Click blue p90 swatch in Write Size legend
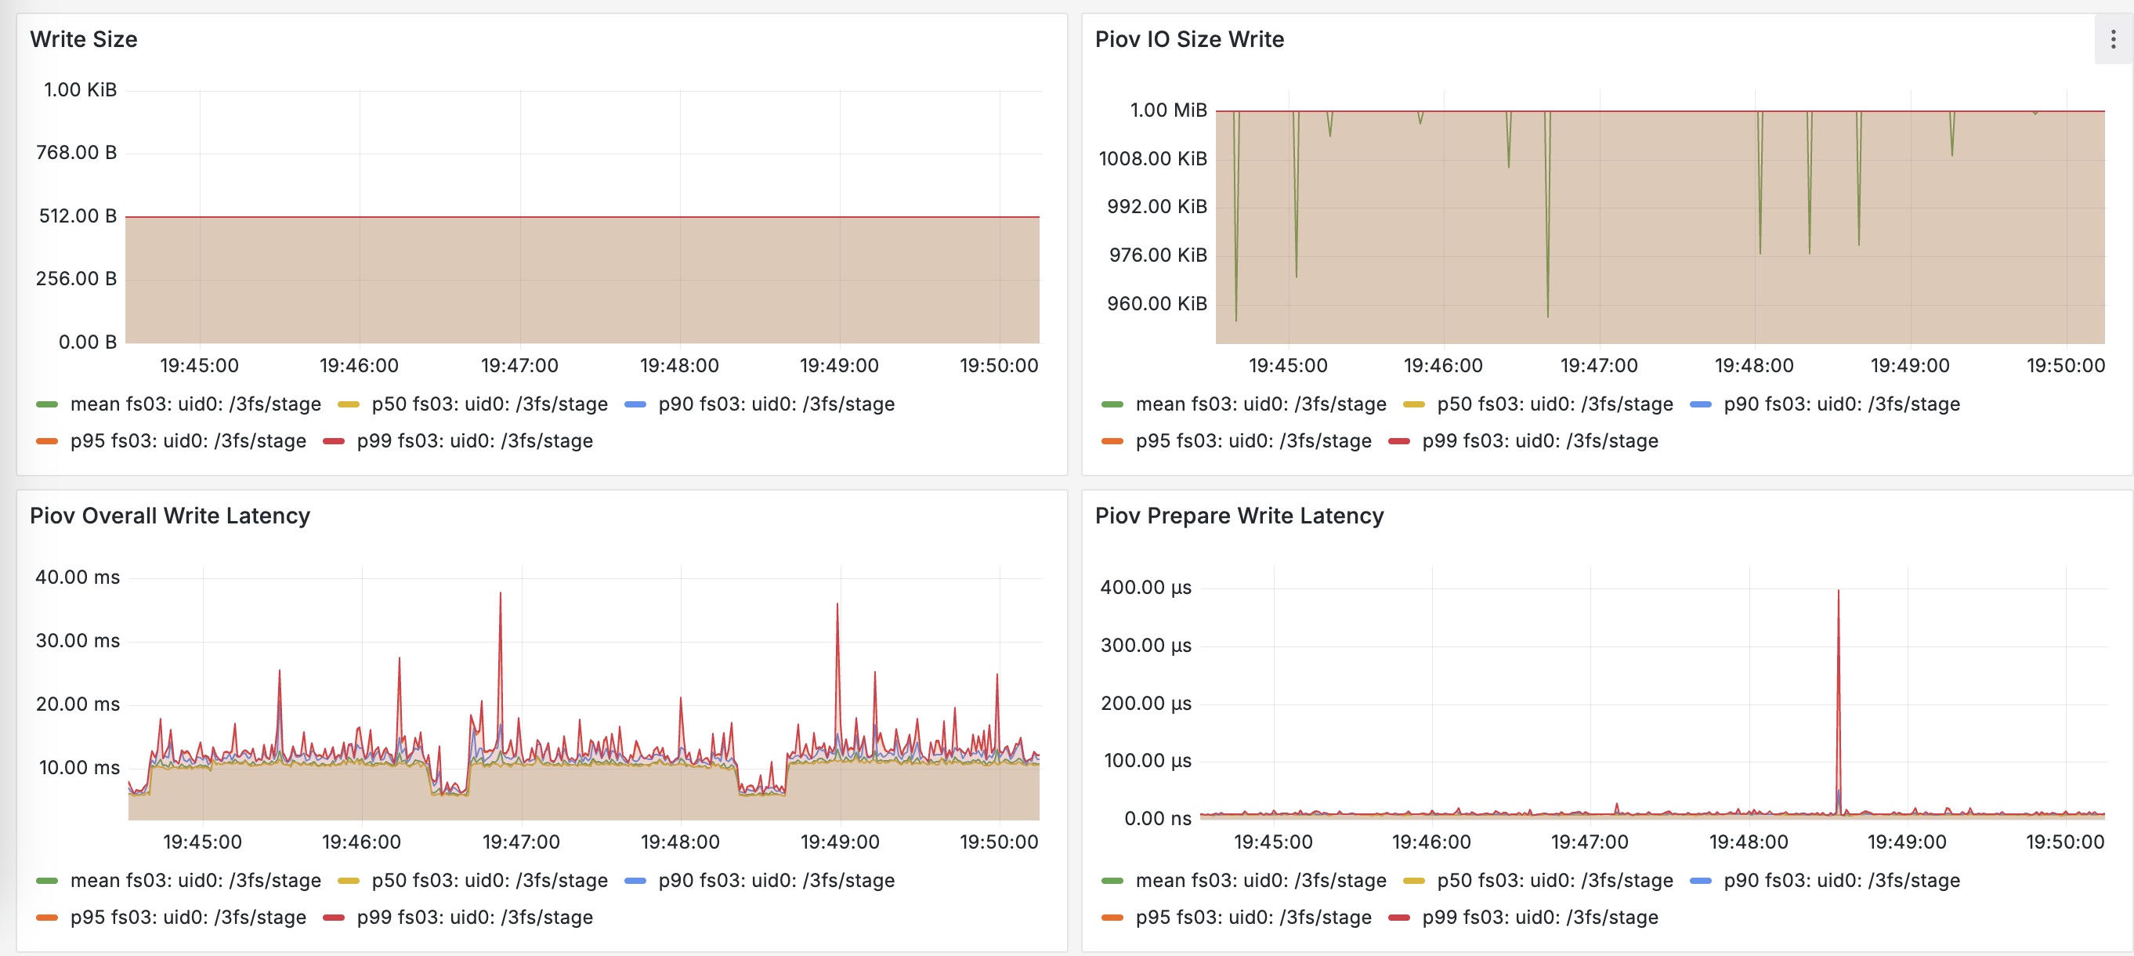Screen dimensions: 2134x956 point(635,404)
